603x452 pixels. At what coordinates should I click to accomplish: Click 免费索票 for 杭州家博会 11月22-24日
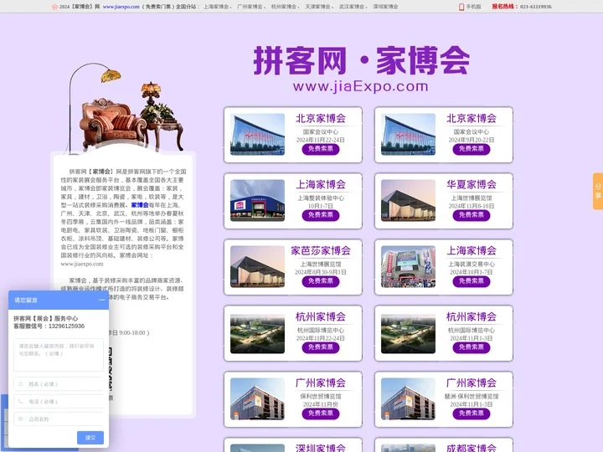(321, 347)
